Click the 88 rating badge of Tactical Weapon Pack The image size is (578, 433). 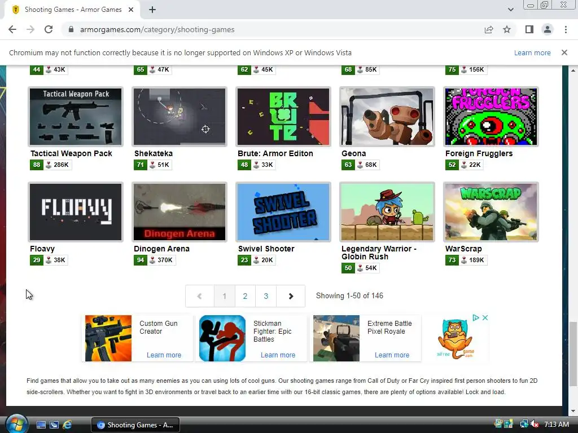tap(37, 165)
